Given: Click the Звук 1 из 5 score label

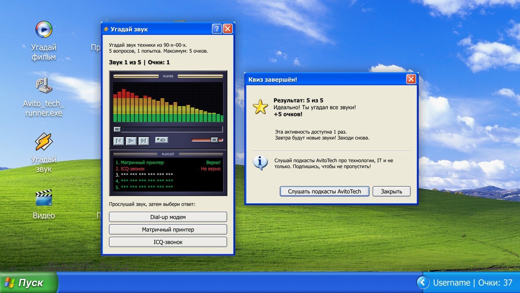Looking at the screenshot, I should pyautogui.click(x=139, y=62).
